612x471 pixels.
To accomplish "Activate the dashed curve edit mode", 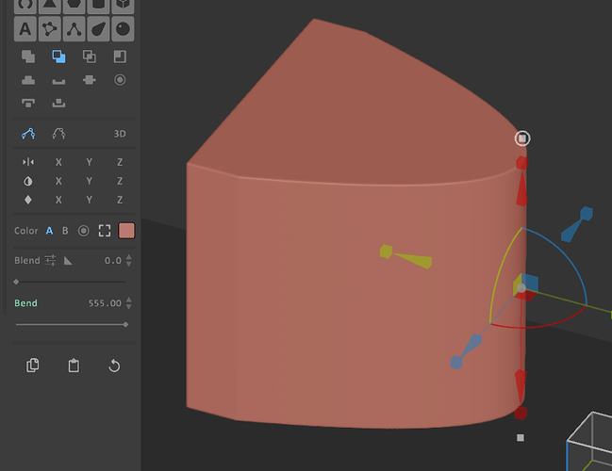I will pyautogui.click(x=58, y=134).
